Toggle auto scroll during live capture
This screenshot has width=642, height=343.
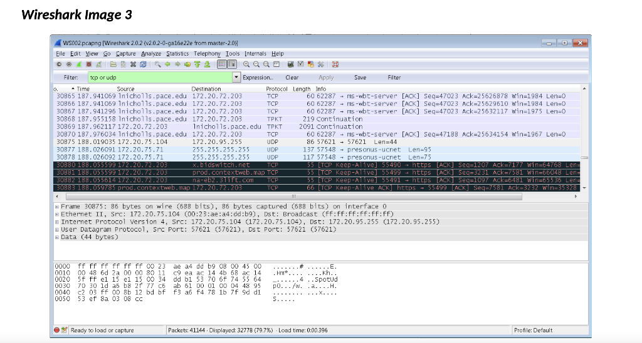pos(232,64)
